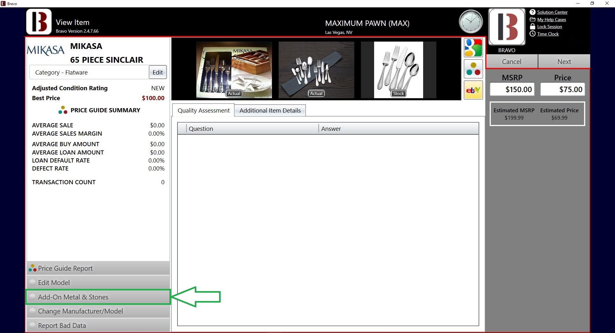Open Time Clock link
The image size is (615, 333).
[548, 34]
